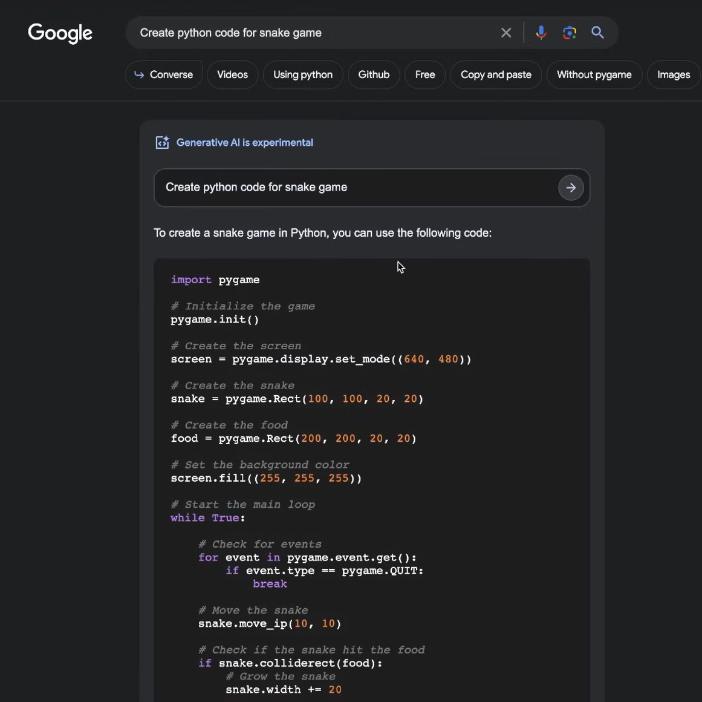Click the 'snake.width += 20' line
This screenshot has height=702, width=702.
pos(284,689)
